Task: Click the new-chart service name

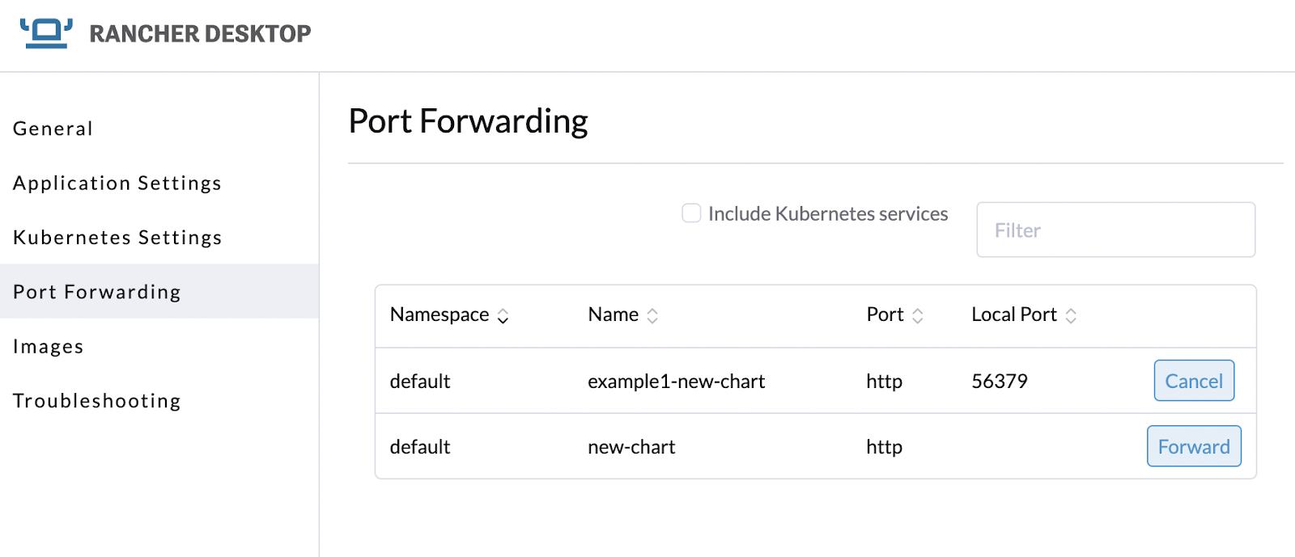Action: click(631, 447)
